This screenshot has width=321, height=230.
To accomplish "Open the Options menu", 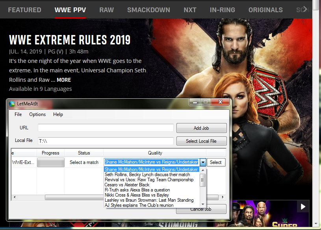I will (x=37, y=114).
